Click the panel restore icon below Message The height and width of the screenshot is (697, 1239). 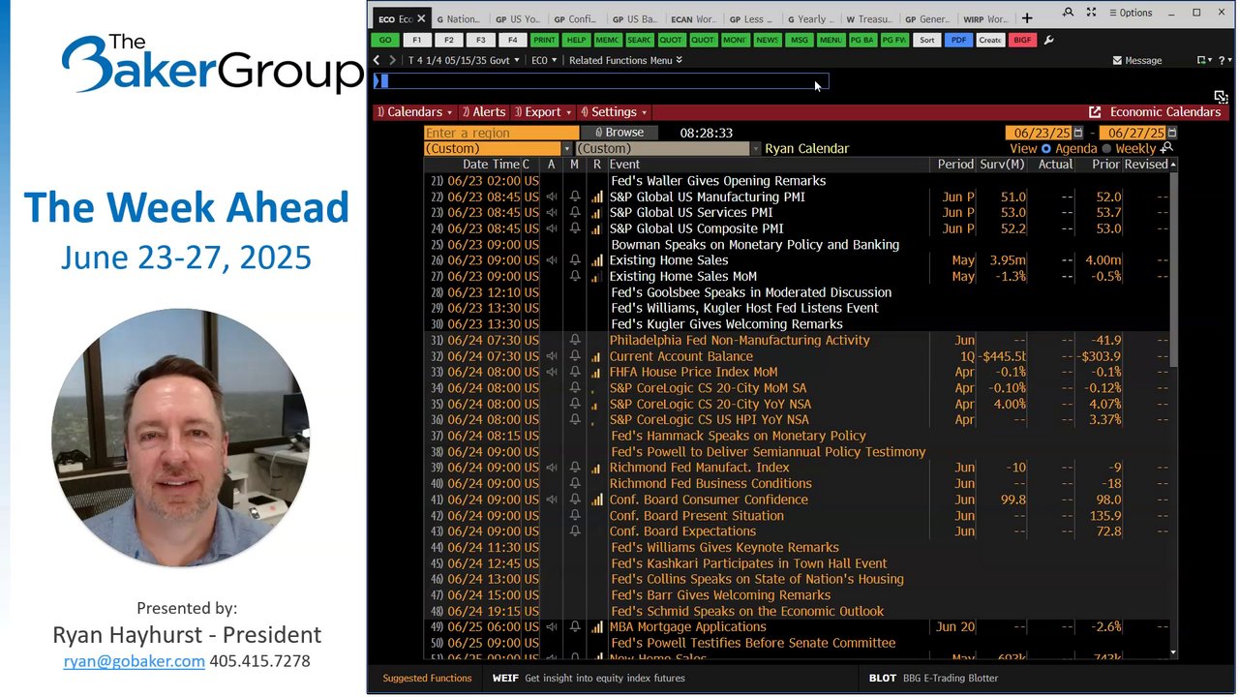1221,97
